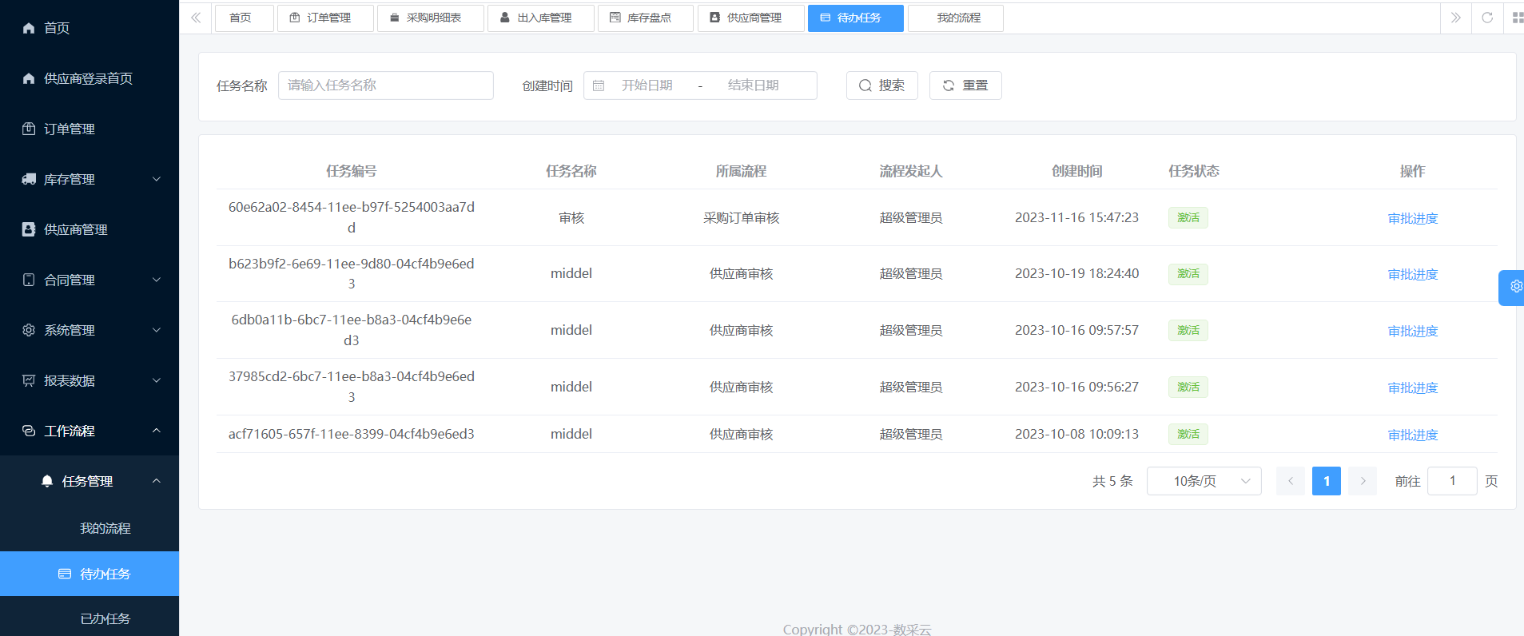Image resolution: width=1524 pixels, height=636 pixels.
Task: Click the 供应商管理 sidebar contact icon
Action: 29,229
